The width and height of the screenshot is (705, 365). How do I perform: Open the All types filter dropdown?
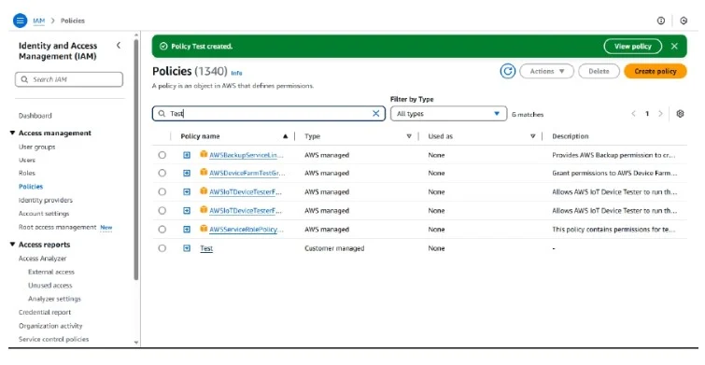point(448,114)
